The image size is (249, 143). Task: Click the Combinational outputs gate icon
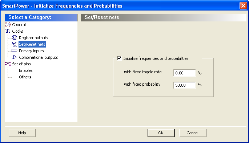15,57
